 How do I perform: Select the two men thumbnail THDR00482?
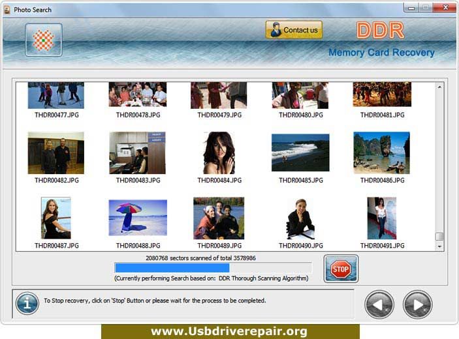(x=56, y=153)
